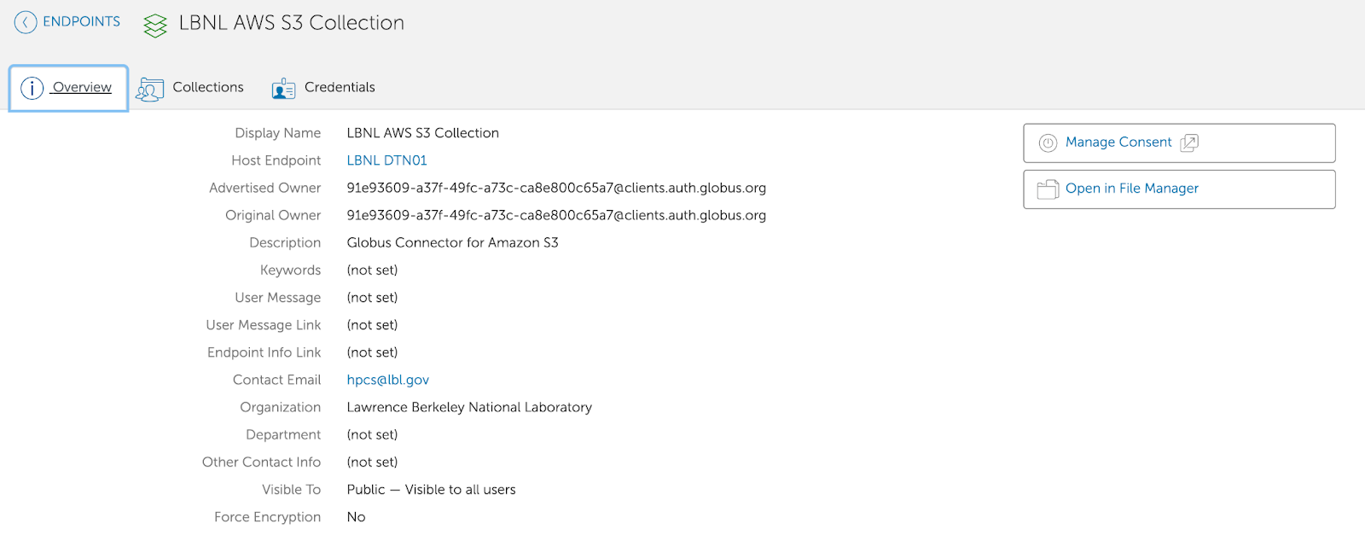Click the external link icon beside Manage Consent
The height and width of the screenshot is (535, 1365).
(1189, 142)
